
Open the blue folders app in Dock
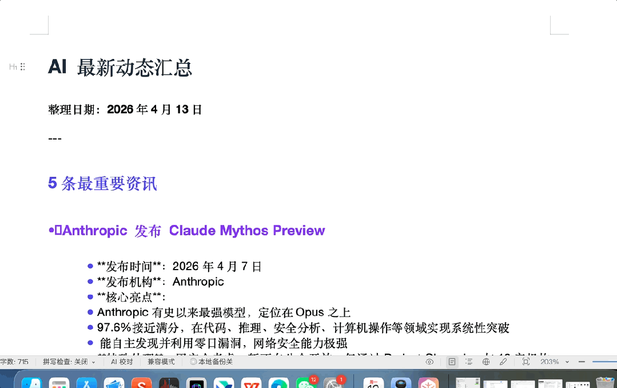coord(114,383)
